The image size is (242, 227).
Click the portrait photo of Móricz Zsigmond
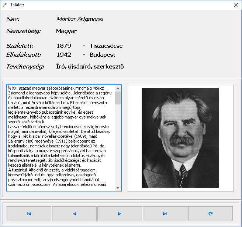click(x=180, y=138)
